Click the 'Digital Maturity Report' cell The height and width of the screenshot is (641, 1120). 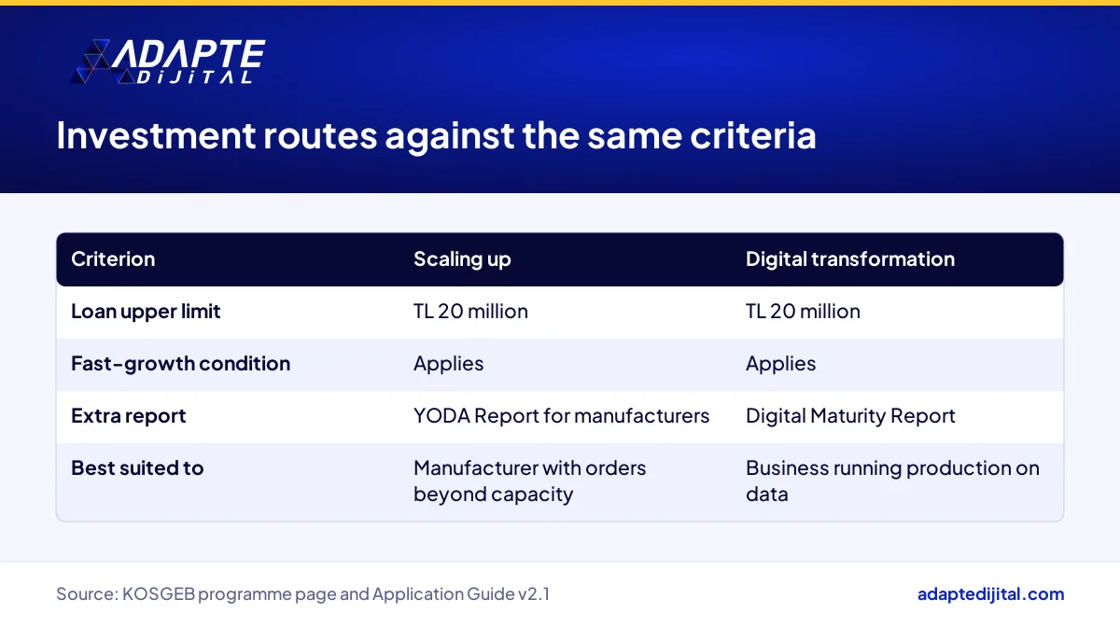click(850, 416)
